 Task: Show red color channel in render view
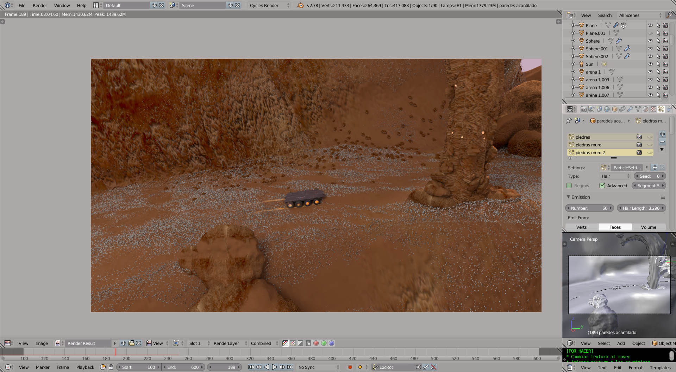point(316,343)
